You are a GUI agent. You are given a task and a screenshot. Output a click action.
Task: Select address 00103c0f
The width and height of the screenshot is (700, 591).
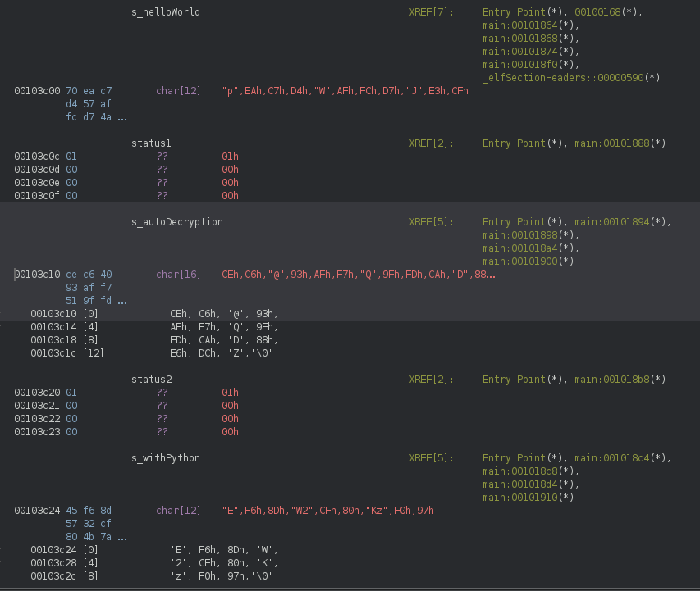37,196
